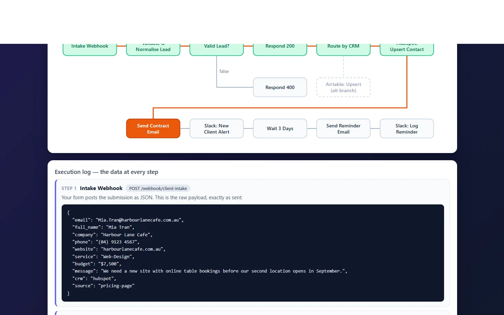Click the "phone" line in the payload
504x315 pixels.
click(106, 242)
